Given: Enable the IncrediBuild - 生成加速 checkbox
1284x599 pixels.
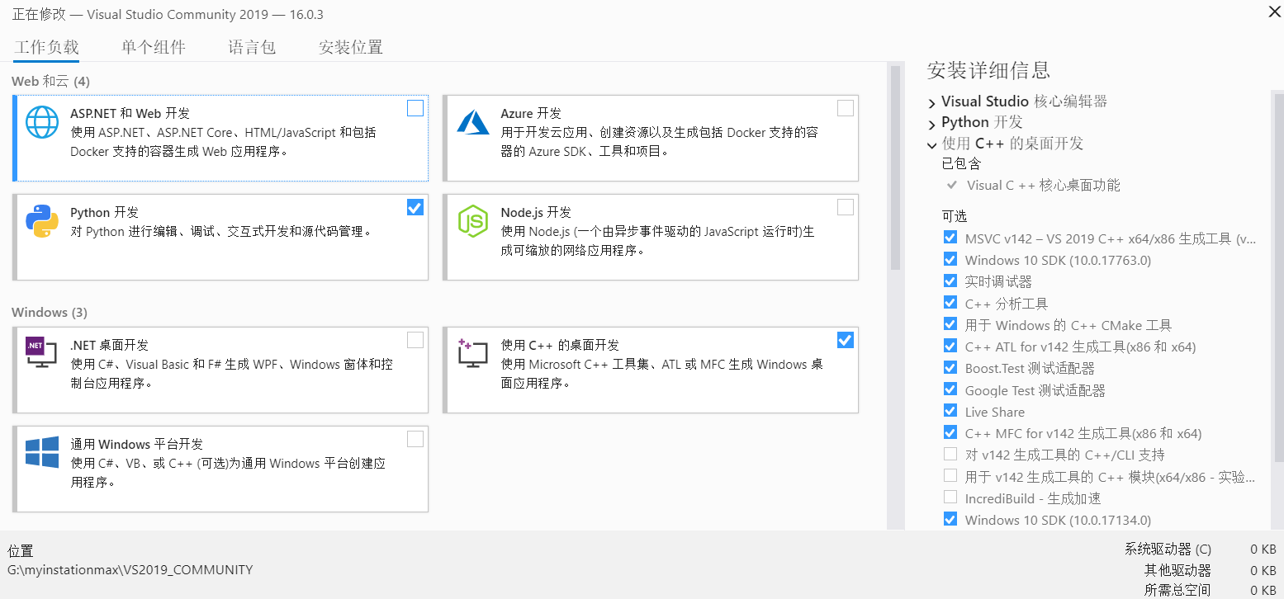Looking at the screenshot, I should coord(950,498).
